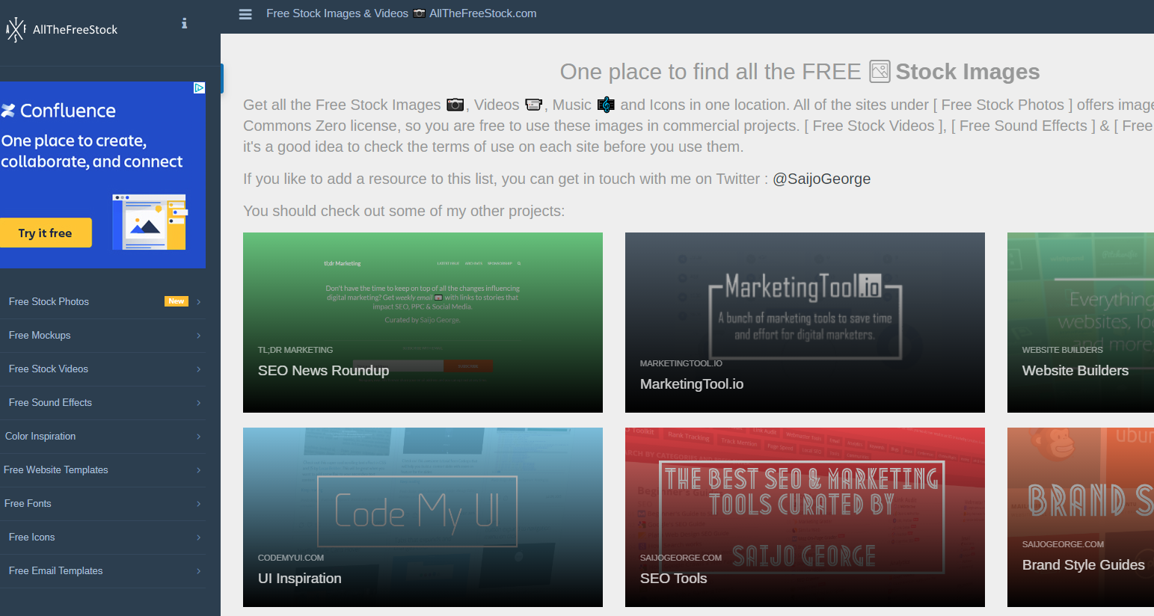Viewport: 1154px width, 616px height.
Task: Expand Free Stock Photos chevron
Action: coord(199,302)
